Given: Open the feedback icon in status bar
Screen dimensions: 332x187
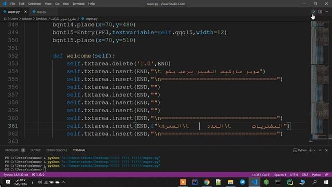Looking at the screenshot, I should [x=326, y=175].
